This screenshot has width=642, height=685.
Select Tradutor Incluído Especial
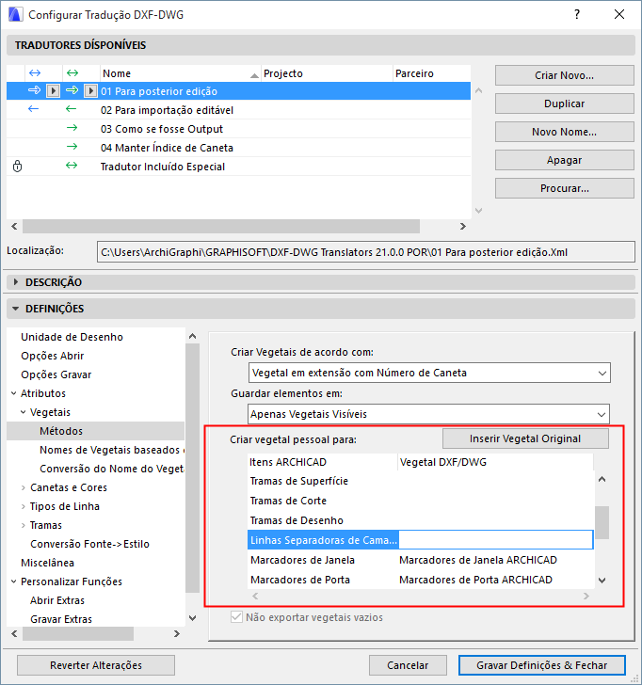coord(238,167)
